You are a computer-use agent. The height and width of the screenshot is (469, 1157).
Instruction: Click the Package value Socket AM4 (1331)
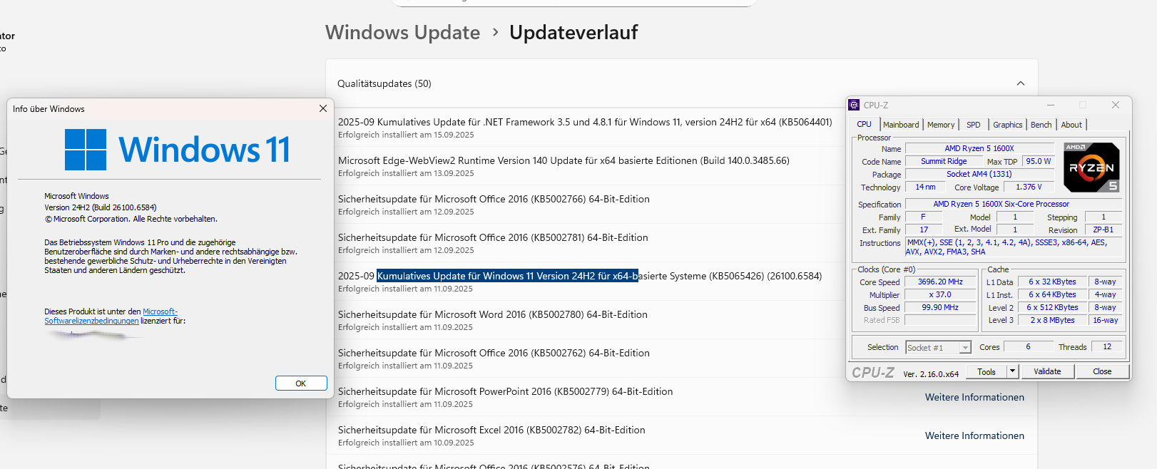point(979,174)
